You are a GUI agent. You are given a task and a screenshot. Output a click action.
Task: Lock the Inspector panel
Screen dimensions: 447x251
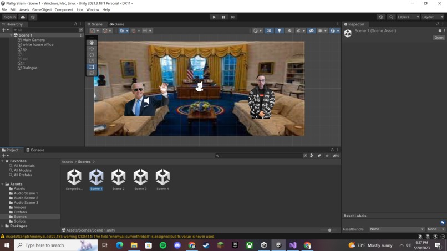438,24
